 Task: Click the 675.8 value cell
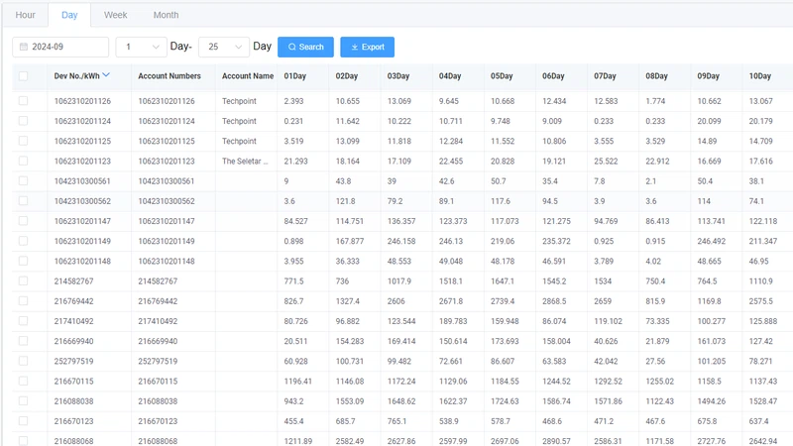[707, 420]
